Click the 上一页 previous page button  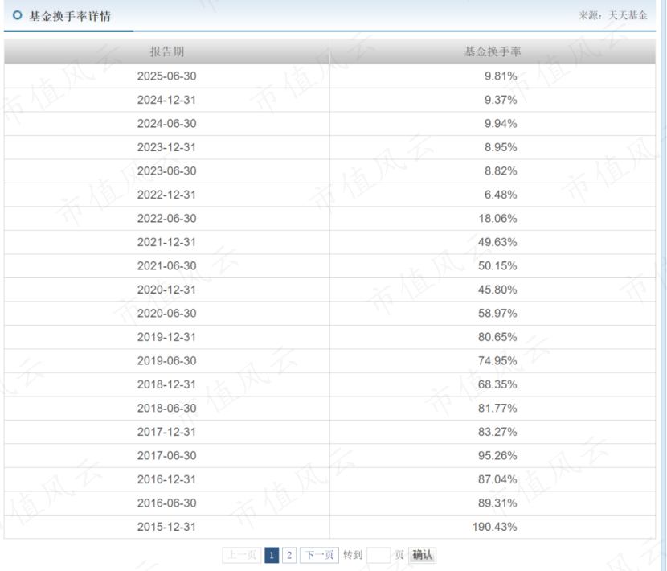pyautogui.click(x=243, y=555)
